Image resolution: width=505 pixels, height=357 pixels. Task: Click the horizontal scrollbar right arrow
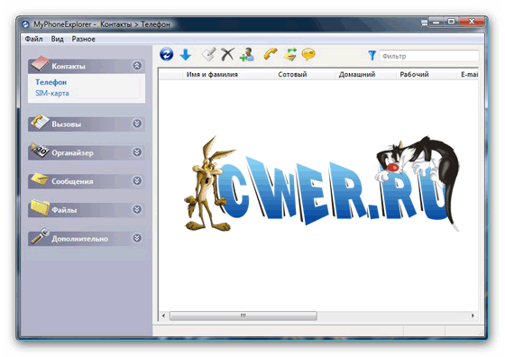click(473, 316)
